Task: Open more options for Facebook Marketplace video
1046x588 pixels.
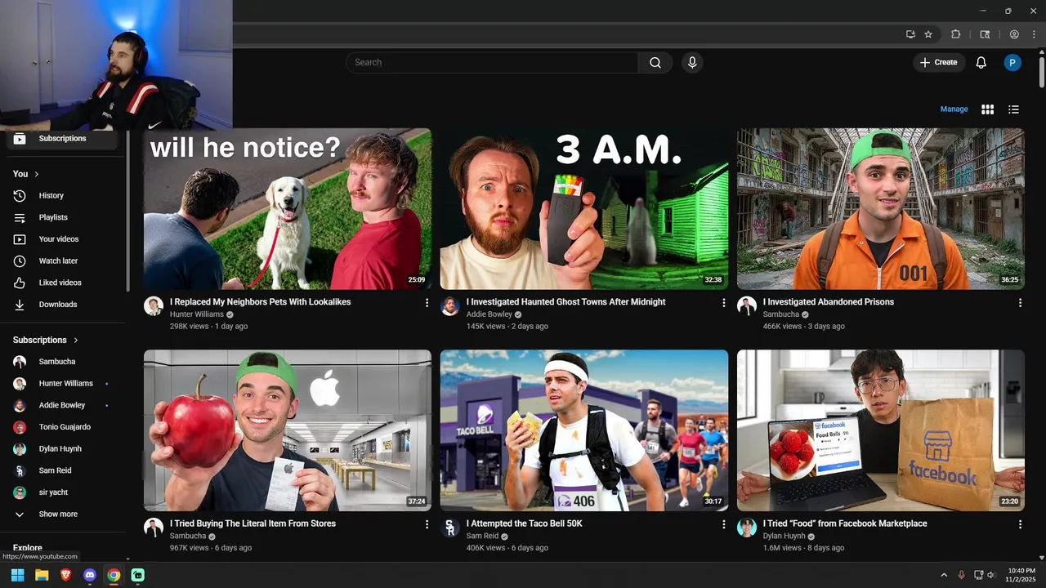Action: click(x=1020, y=524)
